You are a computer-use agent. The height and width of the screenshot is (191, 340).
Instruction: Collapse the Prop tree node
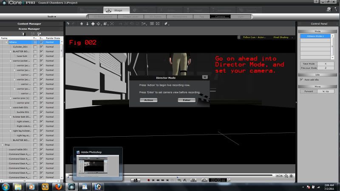(3, 145)
